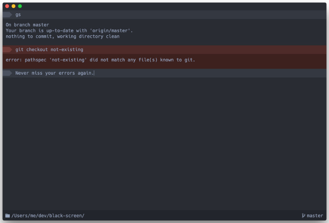Screen dimensions: 329x223
Task: Close the terminal window with the red button
Action: point(7,6)
